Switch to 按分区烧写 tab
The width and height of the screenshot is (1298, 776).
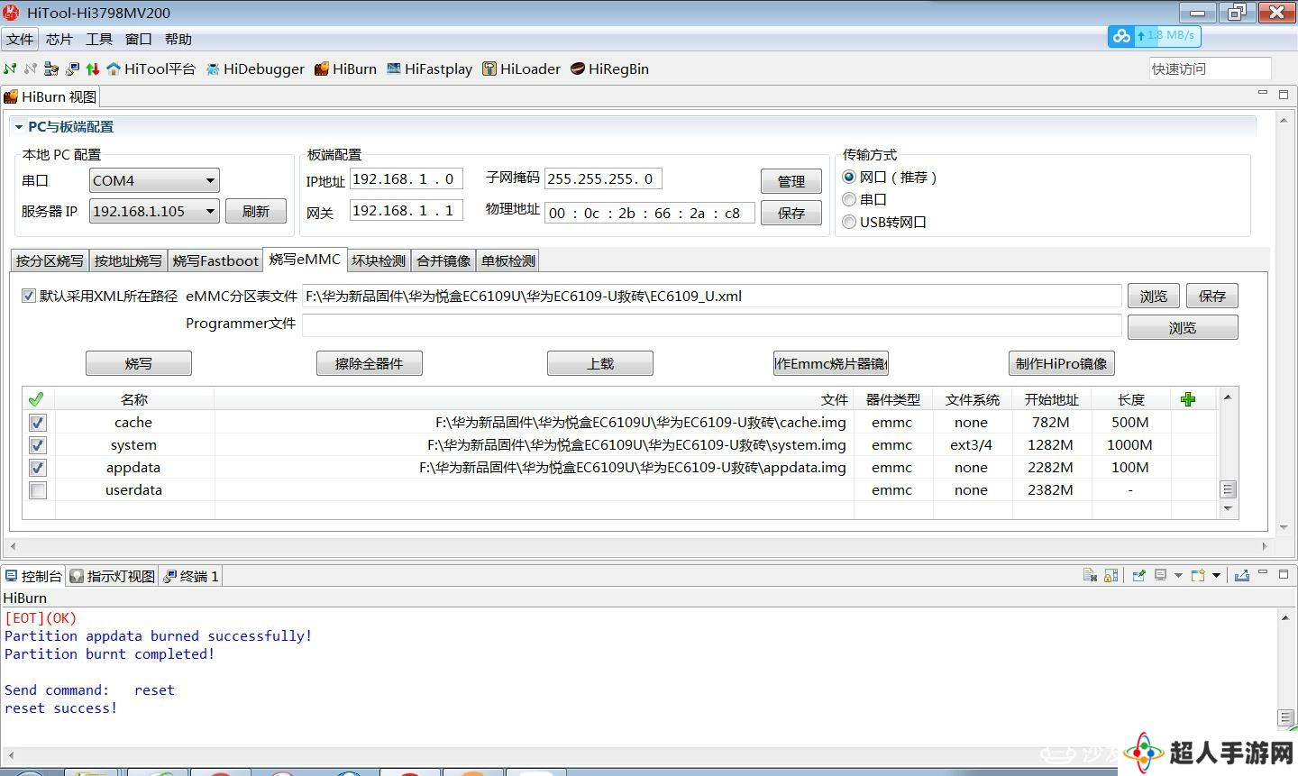point(50,260)
